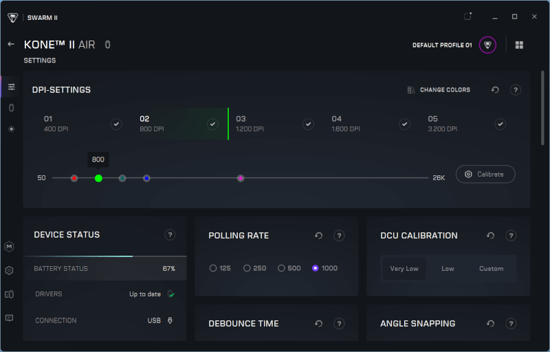
Task: Open the macro manager hexagon M icon
Action: tap(10, 247)
